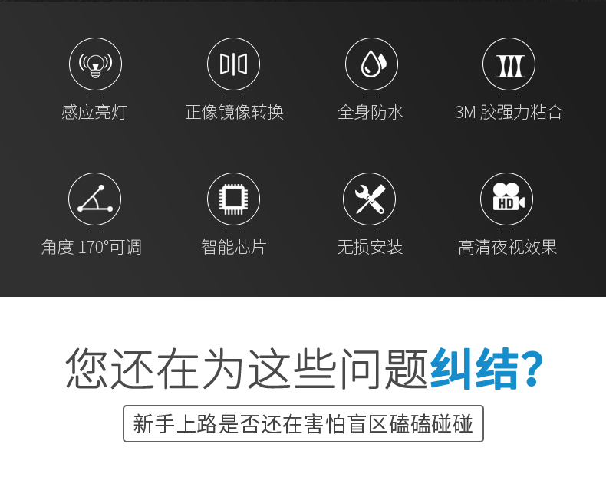Select the 全身防水 text

click(x=371, y=113)
